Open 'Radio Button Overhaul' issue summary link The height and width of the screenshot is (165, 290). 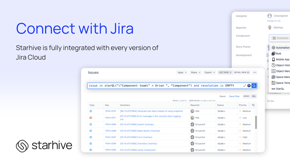click(140, 131)
